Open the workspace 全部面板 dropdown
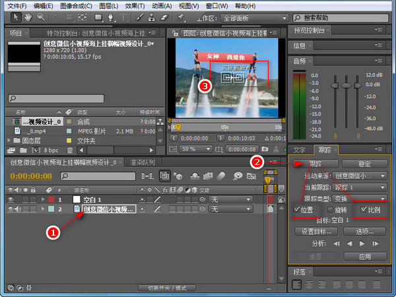This screenshot has height=297, width=396. tap(254, 18)
